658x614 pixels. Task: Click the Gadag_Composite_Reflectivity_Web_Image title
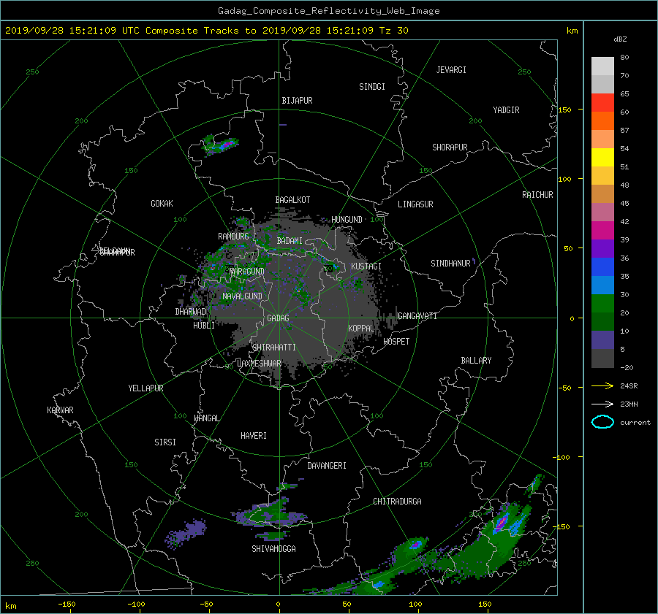pyautogui.click(x=328, y=11)
